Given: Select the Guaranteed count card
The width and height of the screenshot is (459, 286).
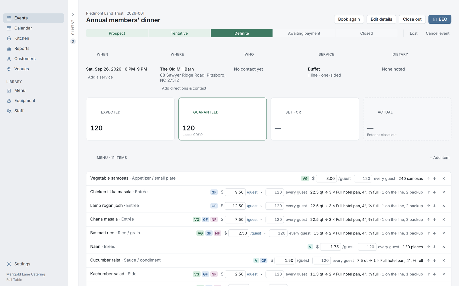Looking at the screenshot, I should coord(223,119).
